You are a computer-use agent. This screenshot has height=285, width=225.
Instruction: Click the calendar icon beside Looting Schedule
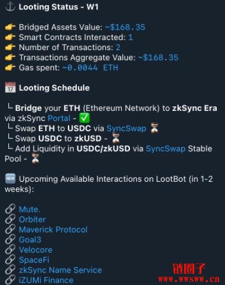10,88
